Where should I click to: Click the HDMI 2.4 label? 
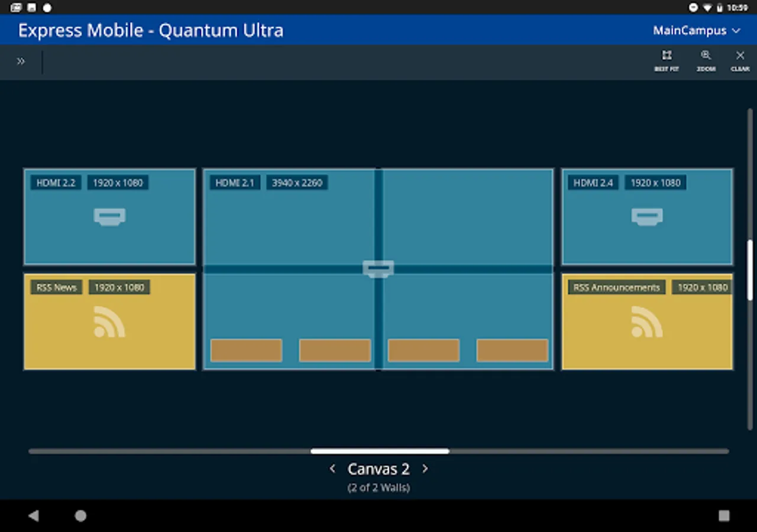coord(593,183)
